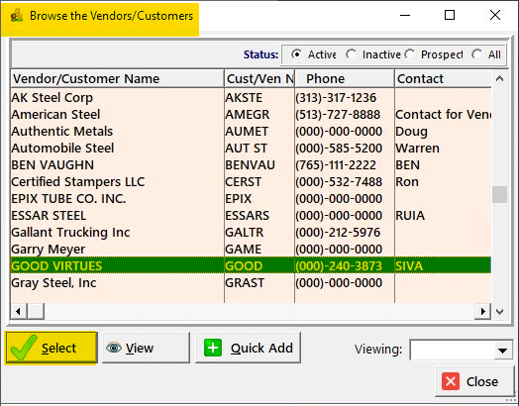519x406 pixels.
Task: Maximize the Browse Vendors/Customers window
Action: click(450, 15)
